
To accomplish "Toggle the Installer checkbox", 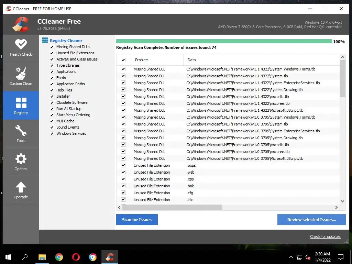I will click(52, 96).
